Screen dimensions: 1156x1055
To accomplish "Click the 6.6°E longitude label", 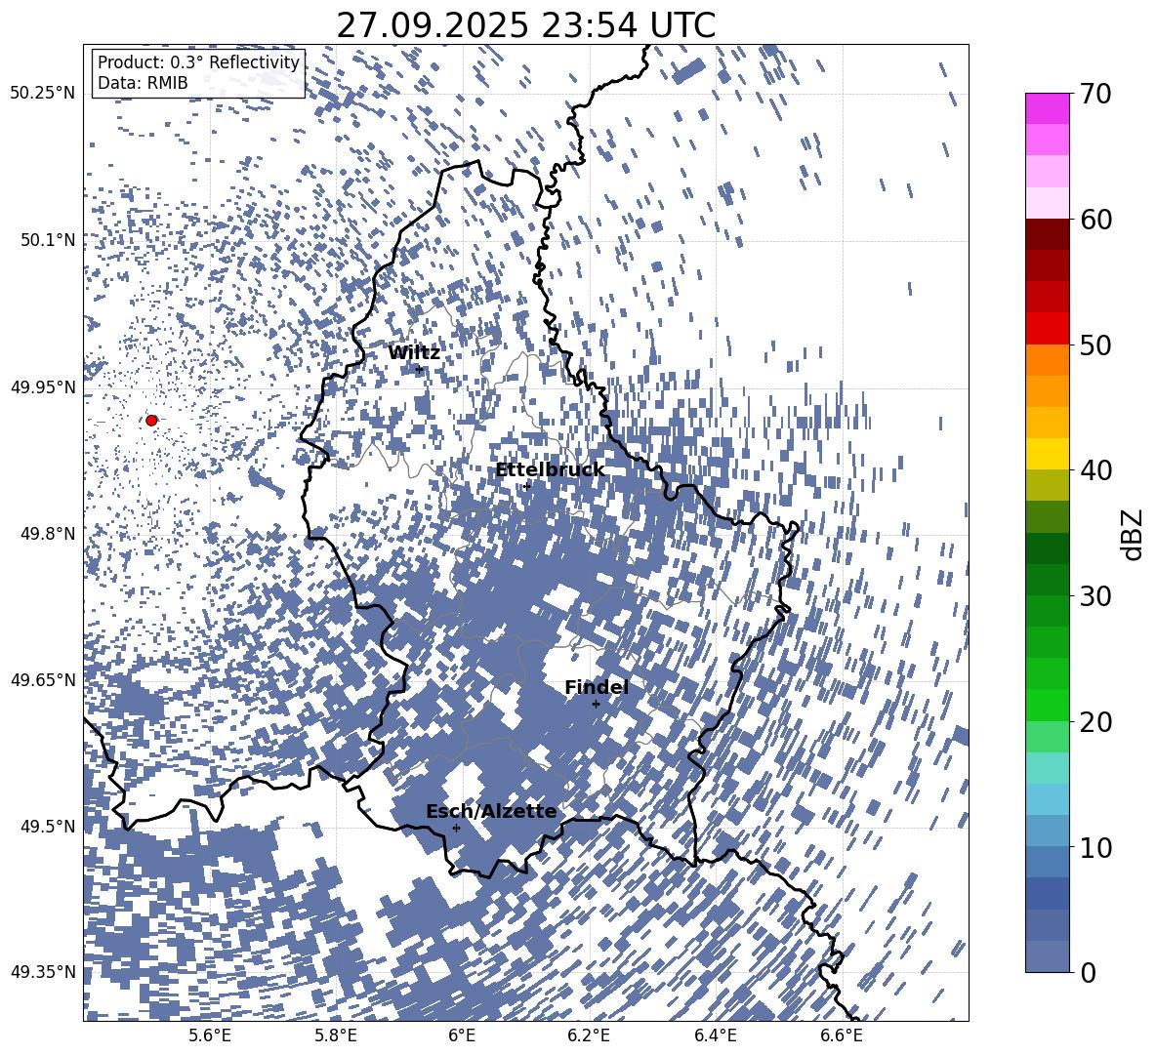I will pyautogui.click(x=842, y=1035).
